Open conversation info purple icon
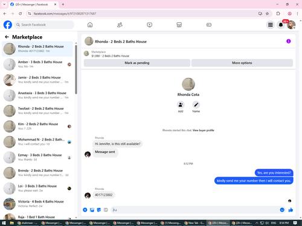 pos(288,41)
